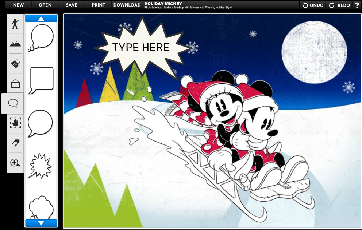Select the characters tool icon
The width and height of the screenshot is (362, 230).
click(15, 24)
